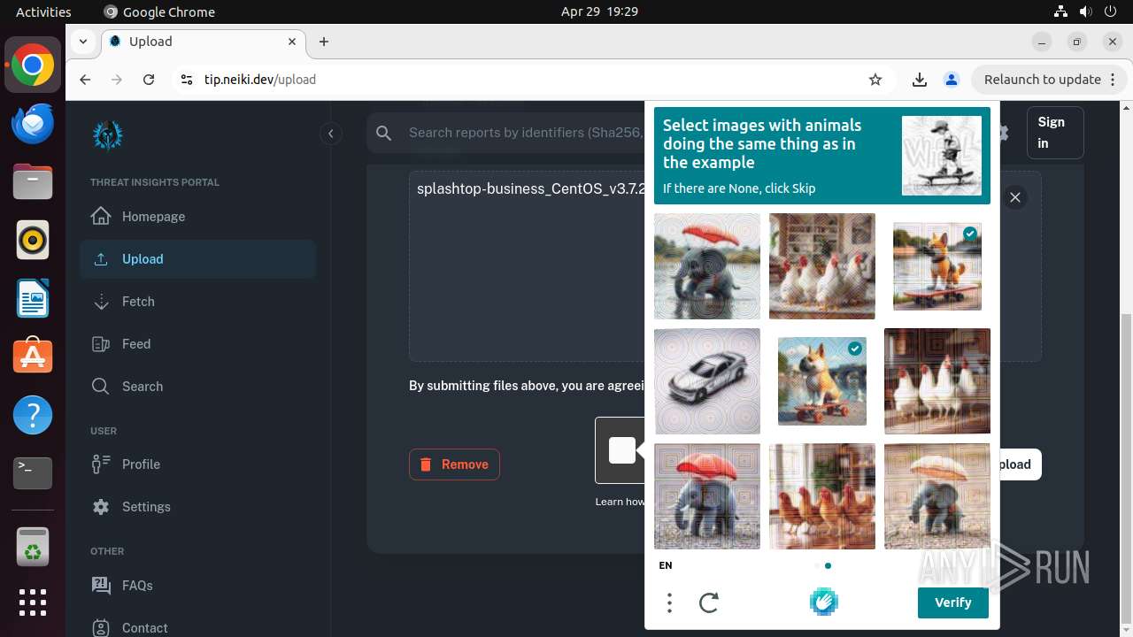Reload the current page
Viewport: 1133px width, 637px height.
click(x=149, y=80)
